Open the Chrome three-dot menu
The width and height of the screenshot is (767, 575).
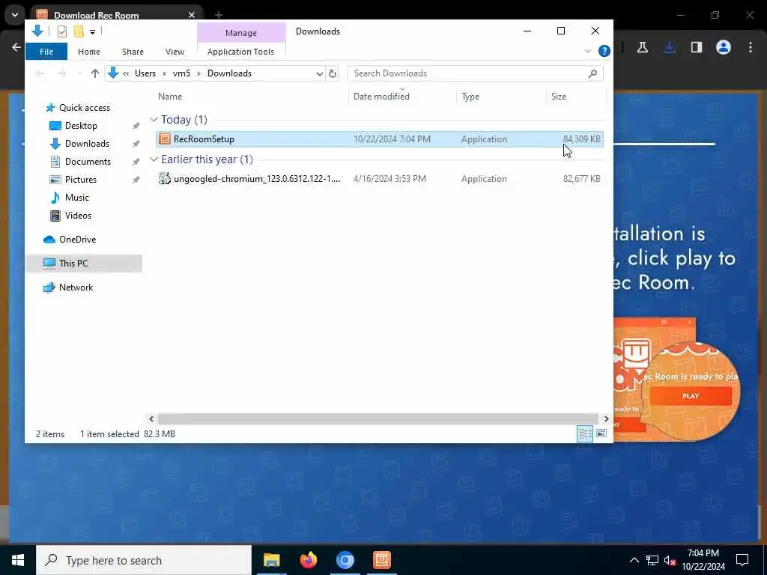(751, 47)
